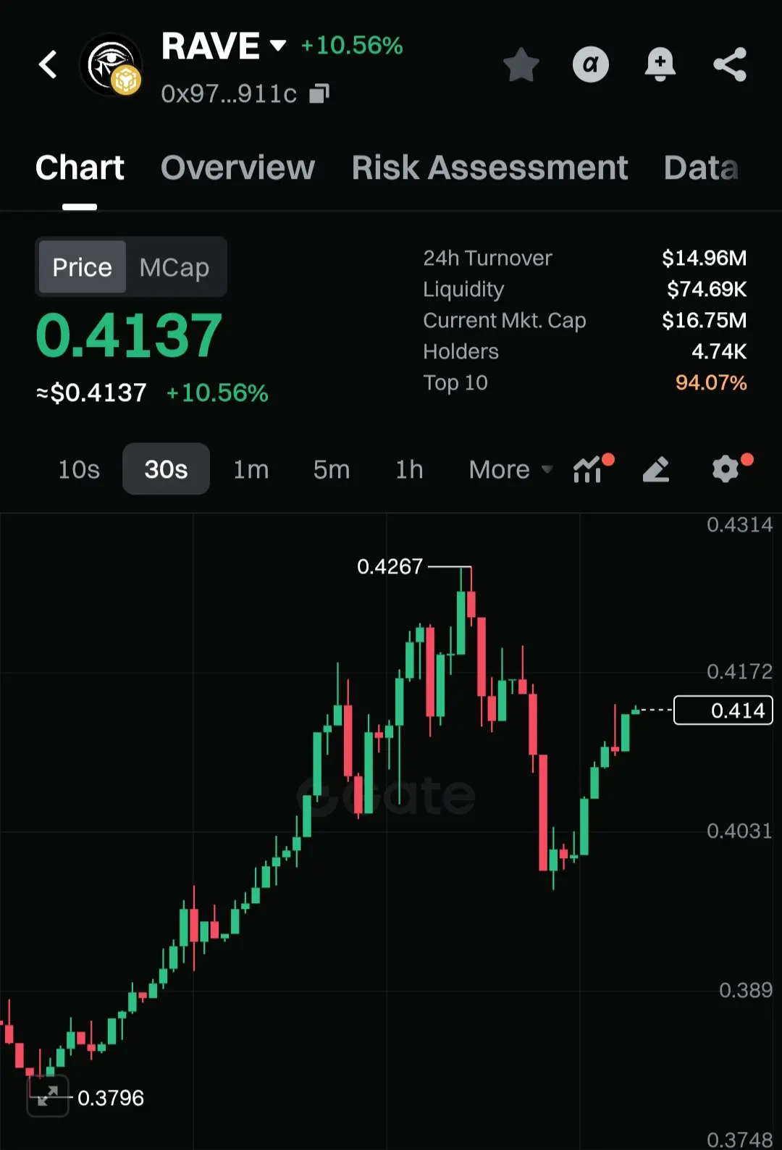Select the 30s interval
Screen dimensions: 782x1150
tap(166, 469)
